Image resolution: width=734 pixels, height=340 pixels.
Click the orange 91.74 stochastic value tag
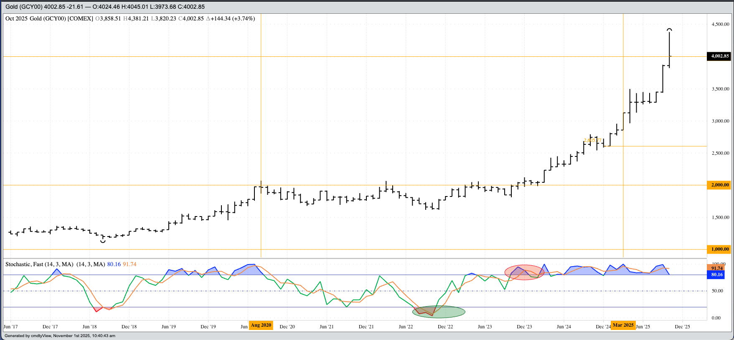[x=716, y=268]
